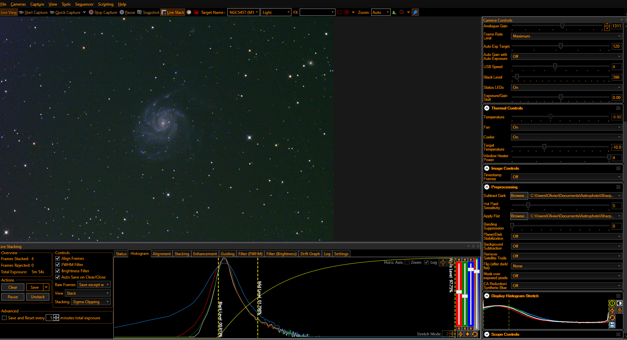Click the blue channel down arrow
The image size is (627, 340).
click(471, 328)
